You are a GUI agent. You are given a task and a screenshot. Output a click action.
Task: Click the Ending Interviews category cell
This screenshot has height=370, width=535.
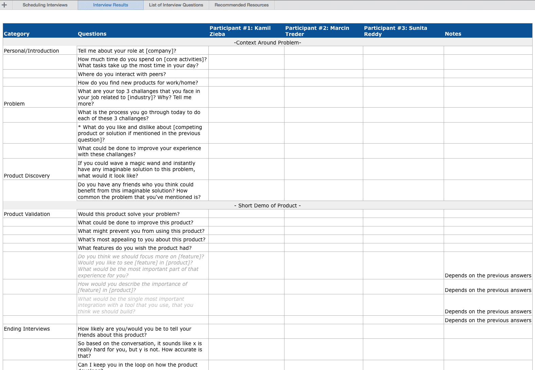point(40,331)
